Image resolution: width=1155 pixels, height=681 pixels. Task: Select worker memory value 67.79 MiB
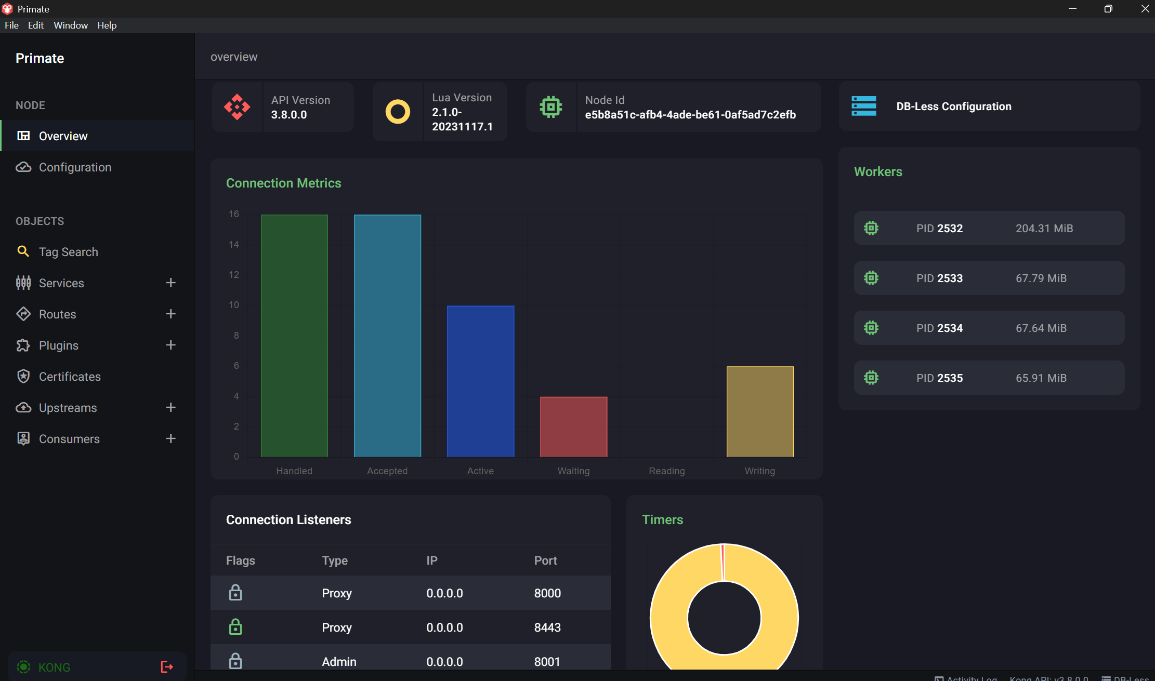click(x=1041, y=278)
